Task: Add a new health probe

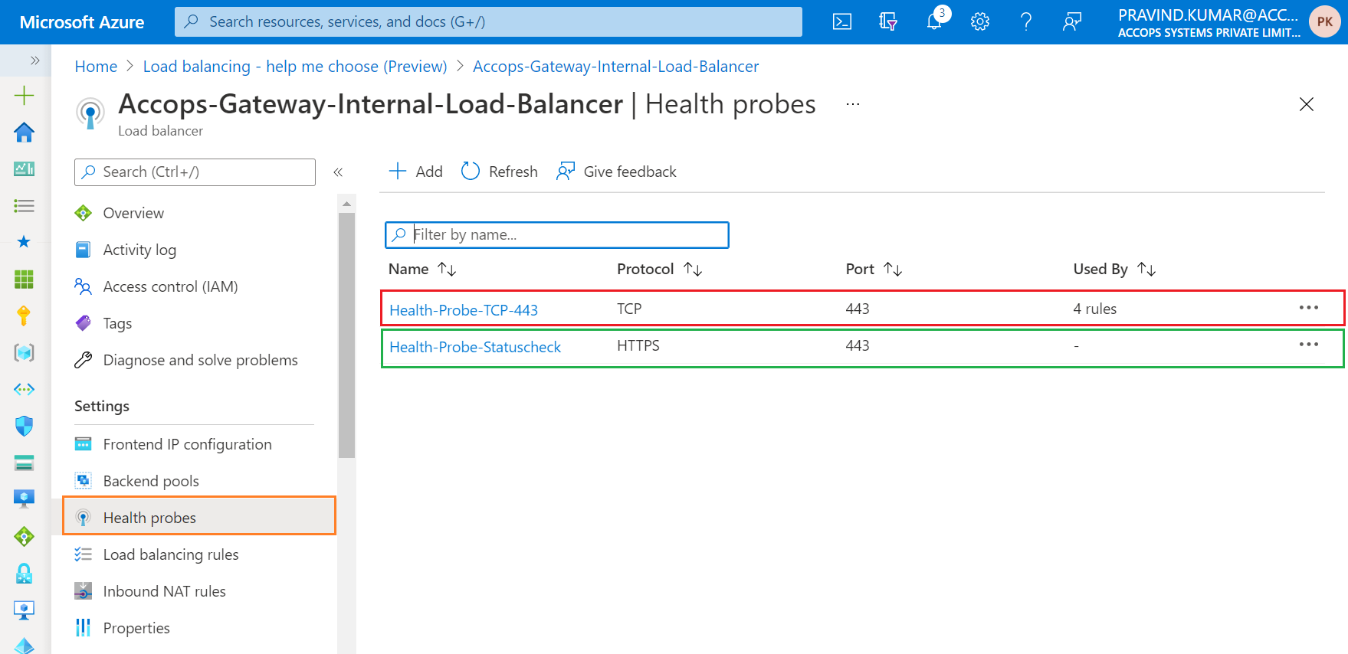Action: click(416, 172)
